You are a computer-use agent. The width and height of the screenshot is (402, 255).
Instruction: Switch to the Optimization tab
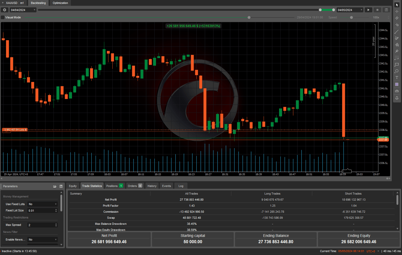[x=60, y=3]
